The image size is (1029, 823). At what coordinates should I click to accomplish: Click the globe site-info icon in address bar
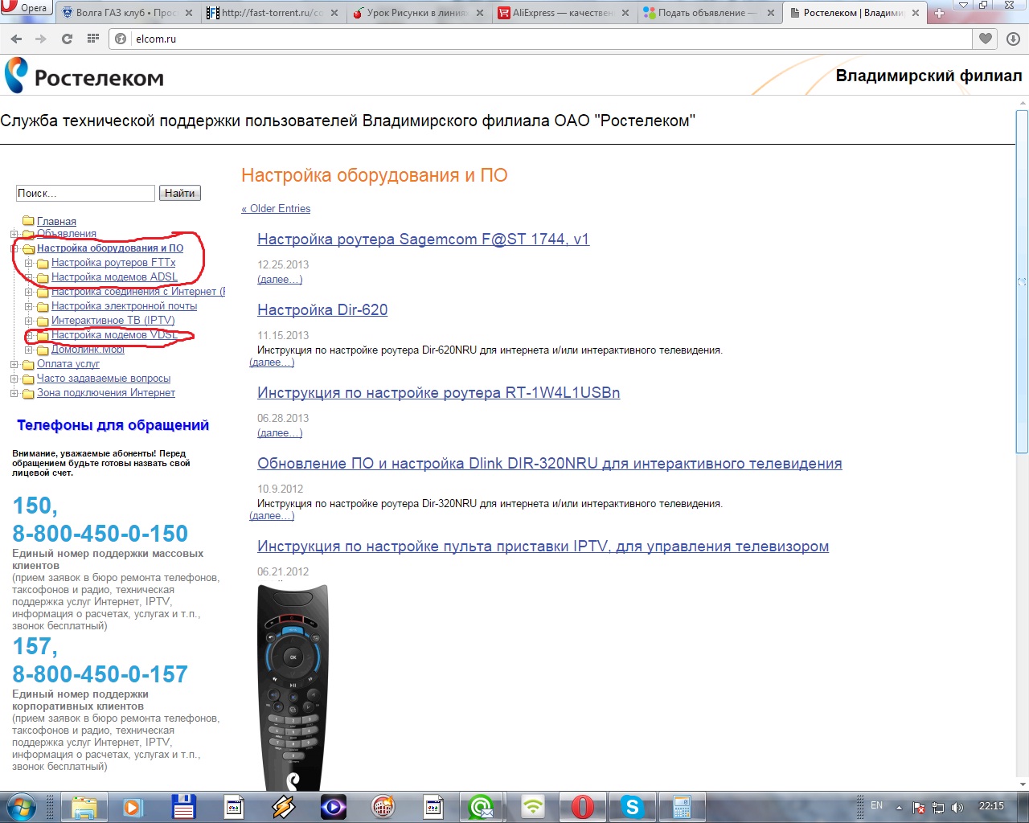[121, 39]
